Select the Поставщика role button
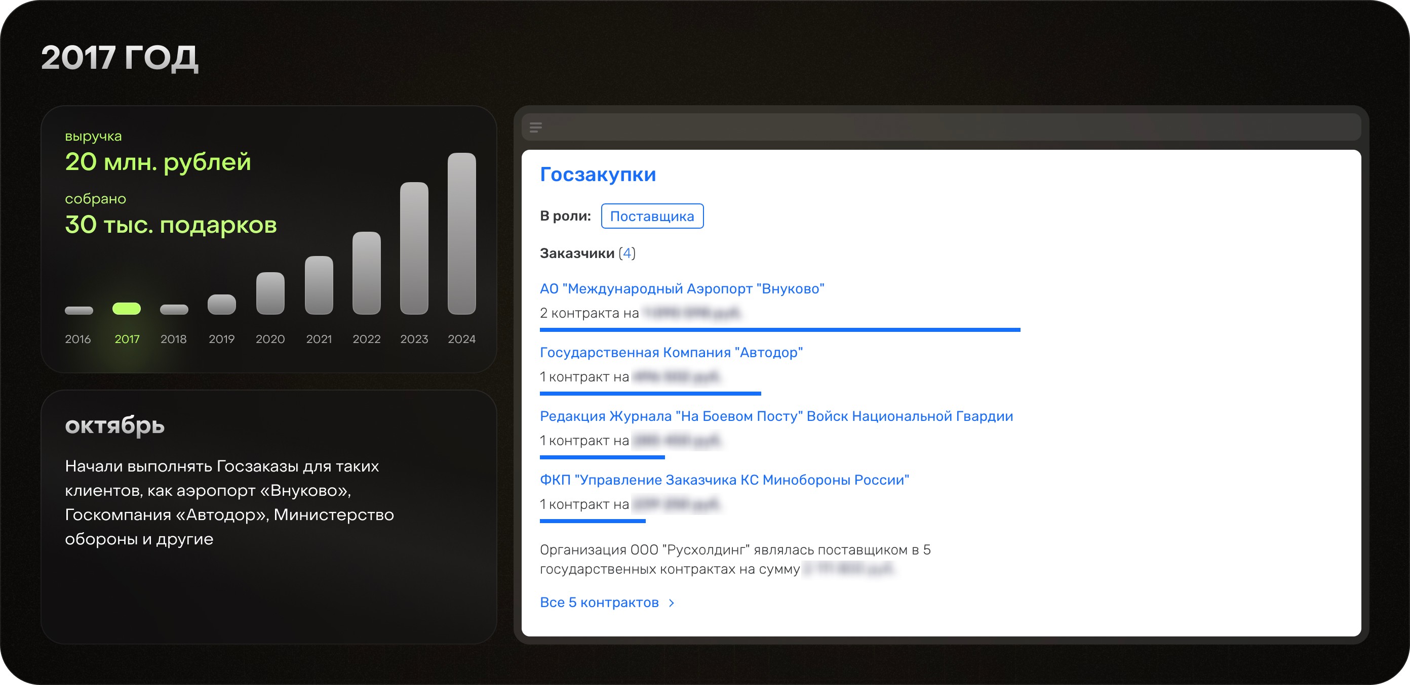This screenshot has height=685, width=1410. 651,216
